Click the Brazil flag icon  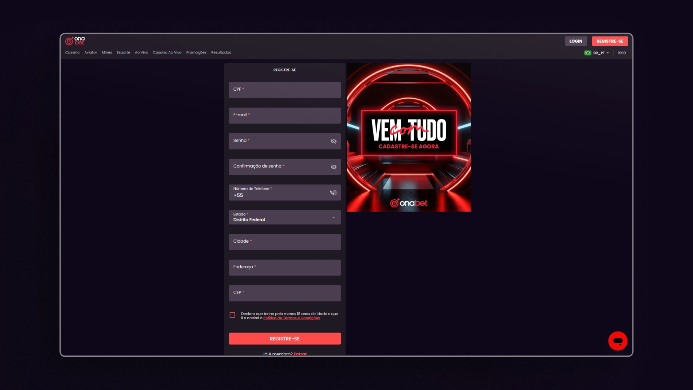pos(588,53)
